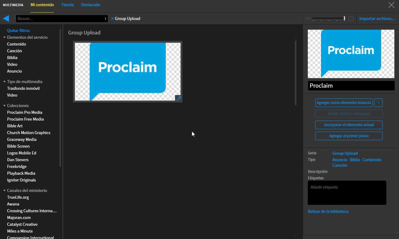Screen dimensions: 399x239
Task: Click the large thumbnail size icon
Action: point(351,18)
